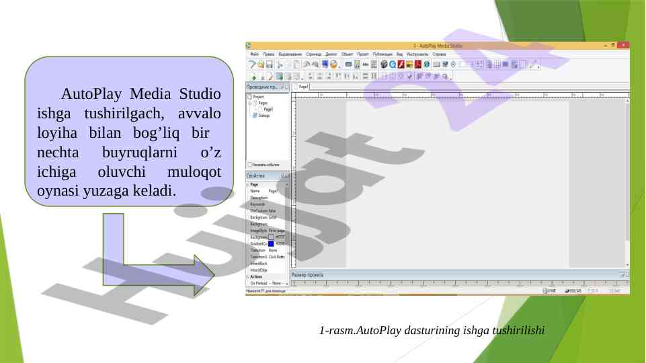Click the 'Размер проекта' panel header

point(460,275)
